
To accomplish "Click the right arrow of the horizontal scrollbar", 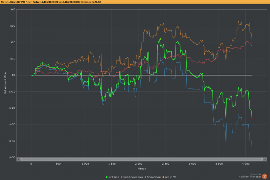I will pyautogui.click(x=265, y=160).
